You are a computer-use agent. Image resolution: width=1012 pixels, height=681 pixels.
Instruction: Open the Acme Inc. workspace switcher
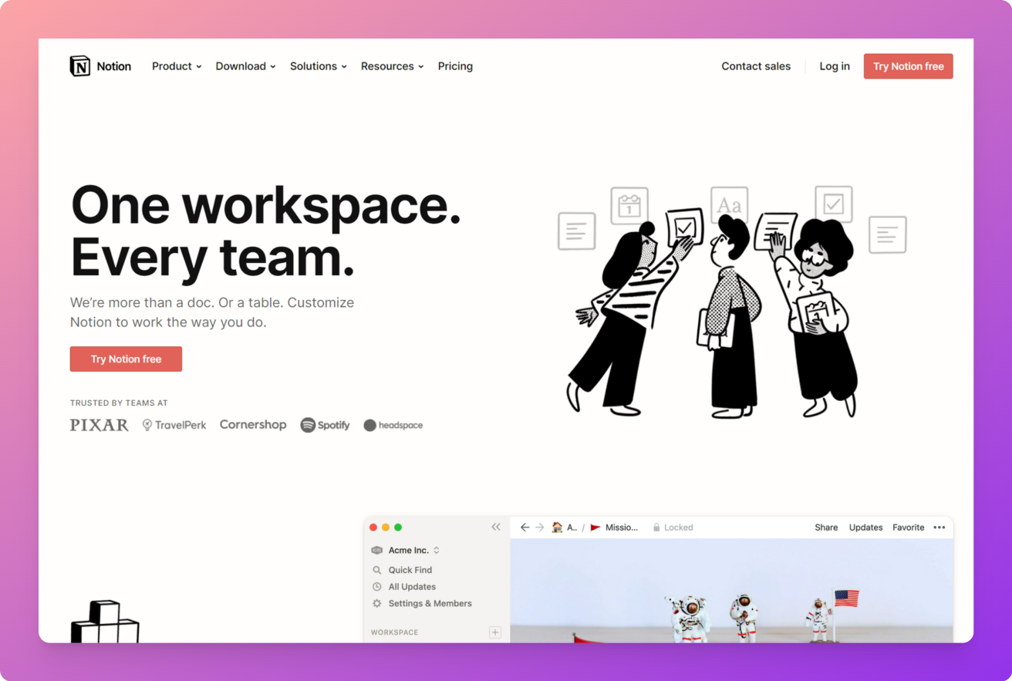406,550
